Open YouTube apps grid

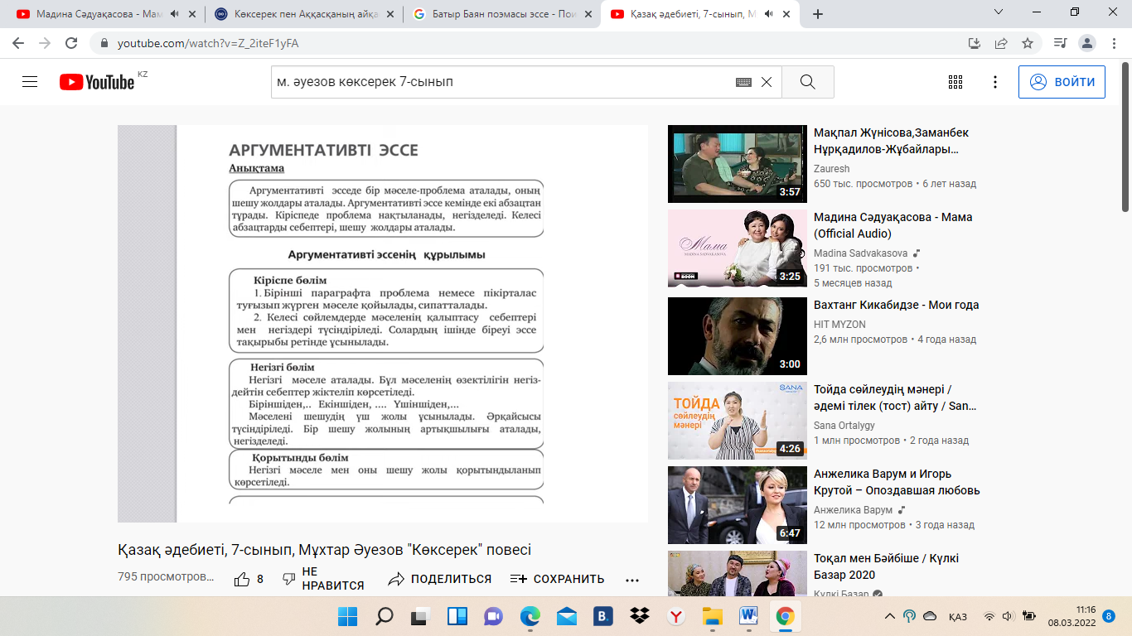[955, 82]
